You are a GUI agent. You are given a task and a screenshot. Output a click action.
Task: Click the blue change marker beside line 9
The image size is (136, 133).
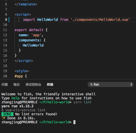coord(9,20)
